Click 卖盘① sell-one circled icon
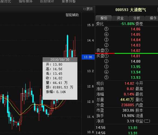This screenshot has height=135, width=158. pos(106,50)
